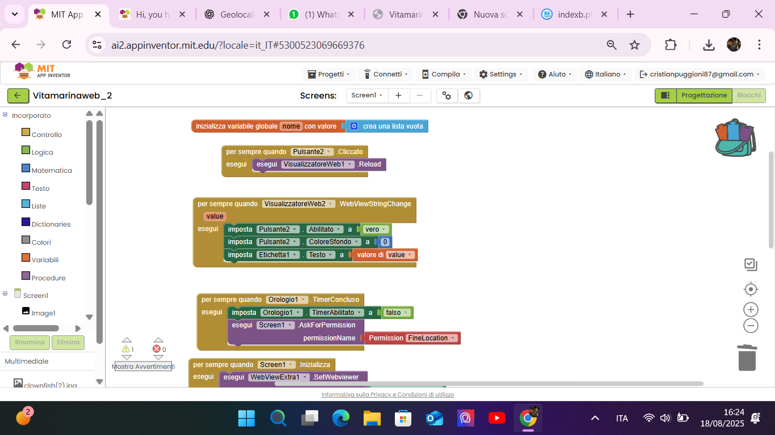Open the Italiano language dropdown
This screenshot has height=435, width=775.
click(607, 74)
